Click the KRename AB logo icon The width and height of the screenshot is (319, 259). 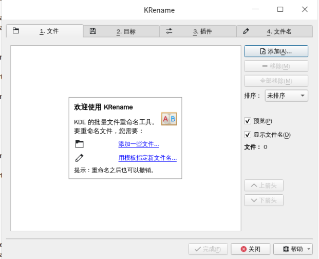click(x=169, y=119)
